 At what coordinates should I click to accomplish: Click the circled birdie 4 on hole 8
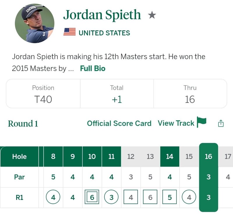tap(53, 198)
